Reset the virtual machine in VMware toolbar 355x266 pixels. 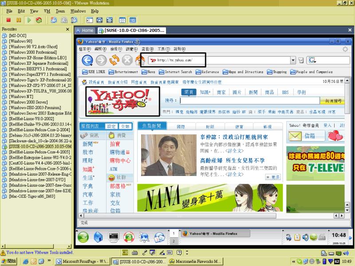tap(39, 20)
